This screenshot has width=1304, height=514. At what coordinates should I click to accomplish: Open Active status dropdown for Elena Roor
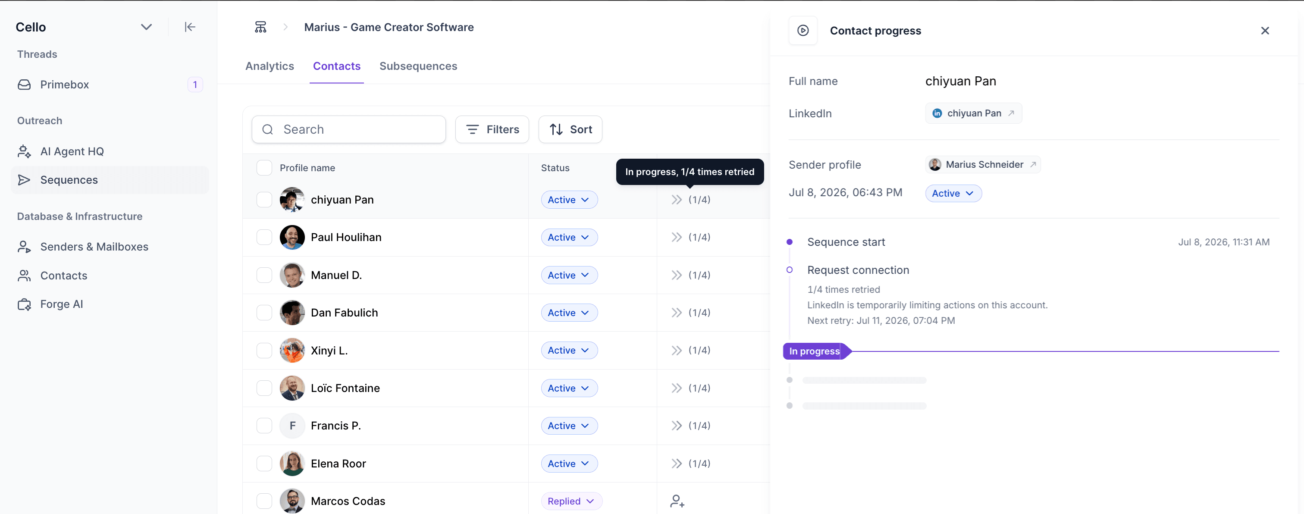[x=569, y=464]
